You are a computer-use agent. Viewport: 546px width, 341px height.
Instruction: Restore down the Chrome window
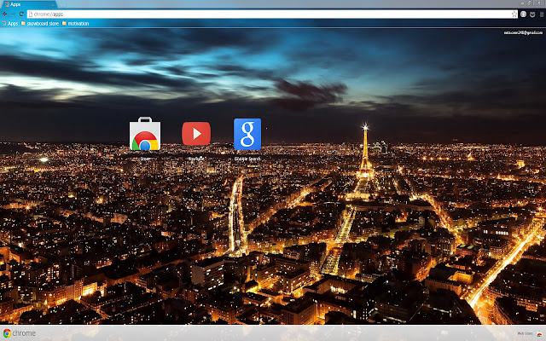pos(530,3)
